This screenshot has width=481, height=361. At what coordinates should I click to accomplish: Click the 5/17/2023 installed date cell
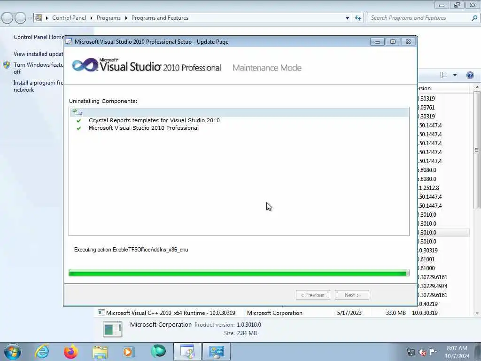pos(349,313)
